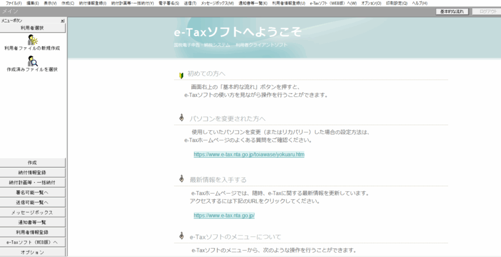This screenshot has height=257, width=501.
Task: Open the 送信(T) menu
Action: [x=190, y=3]
